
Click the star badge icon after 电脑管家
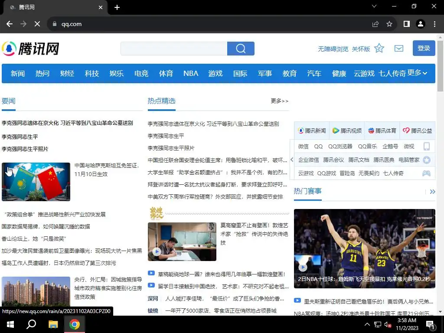pos(427,160)
